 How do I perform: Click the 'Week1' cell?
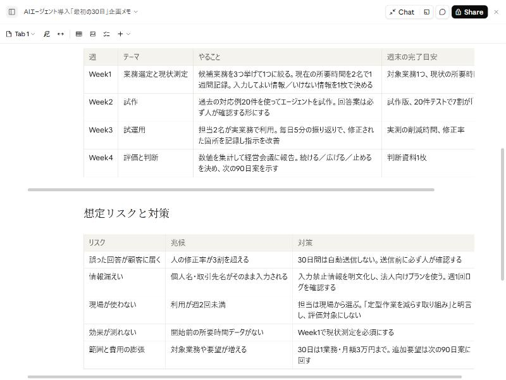pyautogui.click(x=101, y=80)
